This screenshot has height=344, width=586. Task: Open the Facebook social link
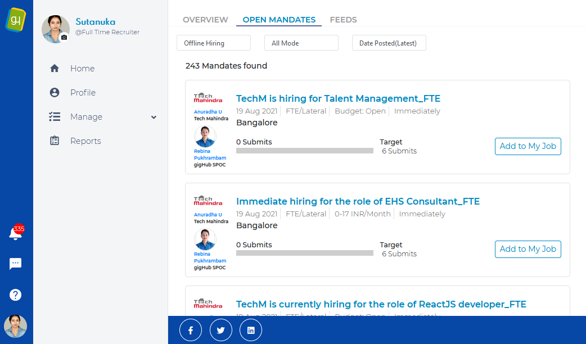190,331
